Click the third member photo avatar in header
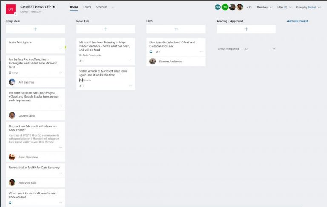Viewport: 327px width, 207px height. click(x=232, y=7)
